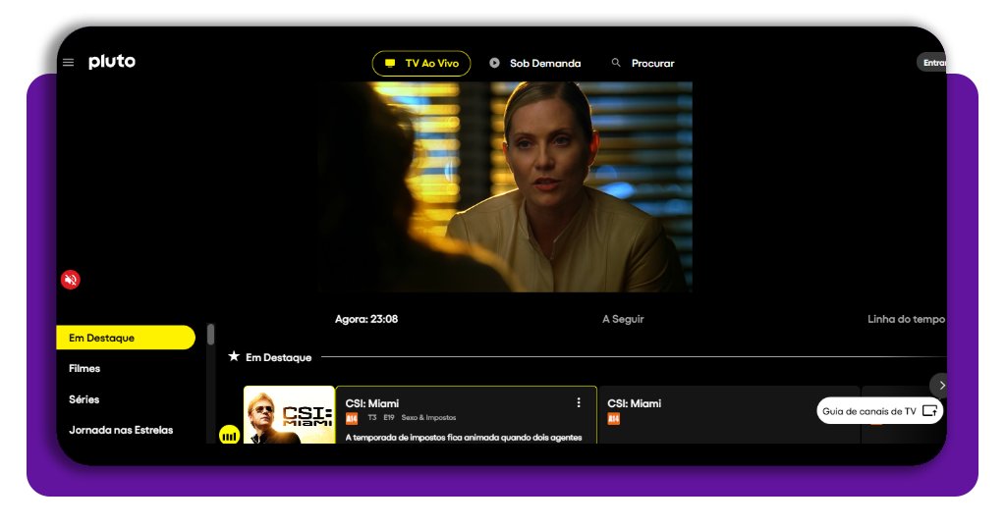The image size is (1006, 526).
Task: Unmute audio with the red speaker icon
Action: [71, 280]
